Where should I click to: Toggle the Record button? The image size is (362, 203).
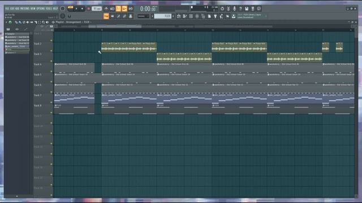pos(88,9)
